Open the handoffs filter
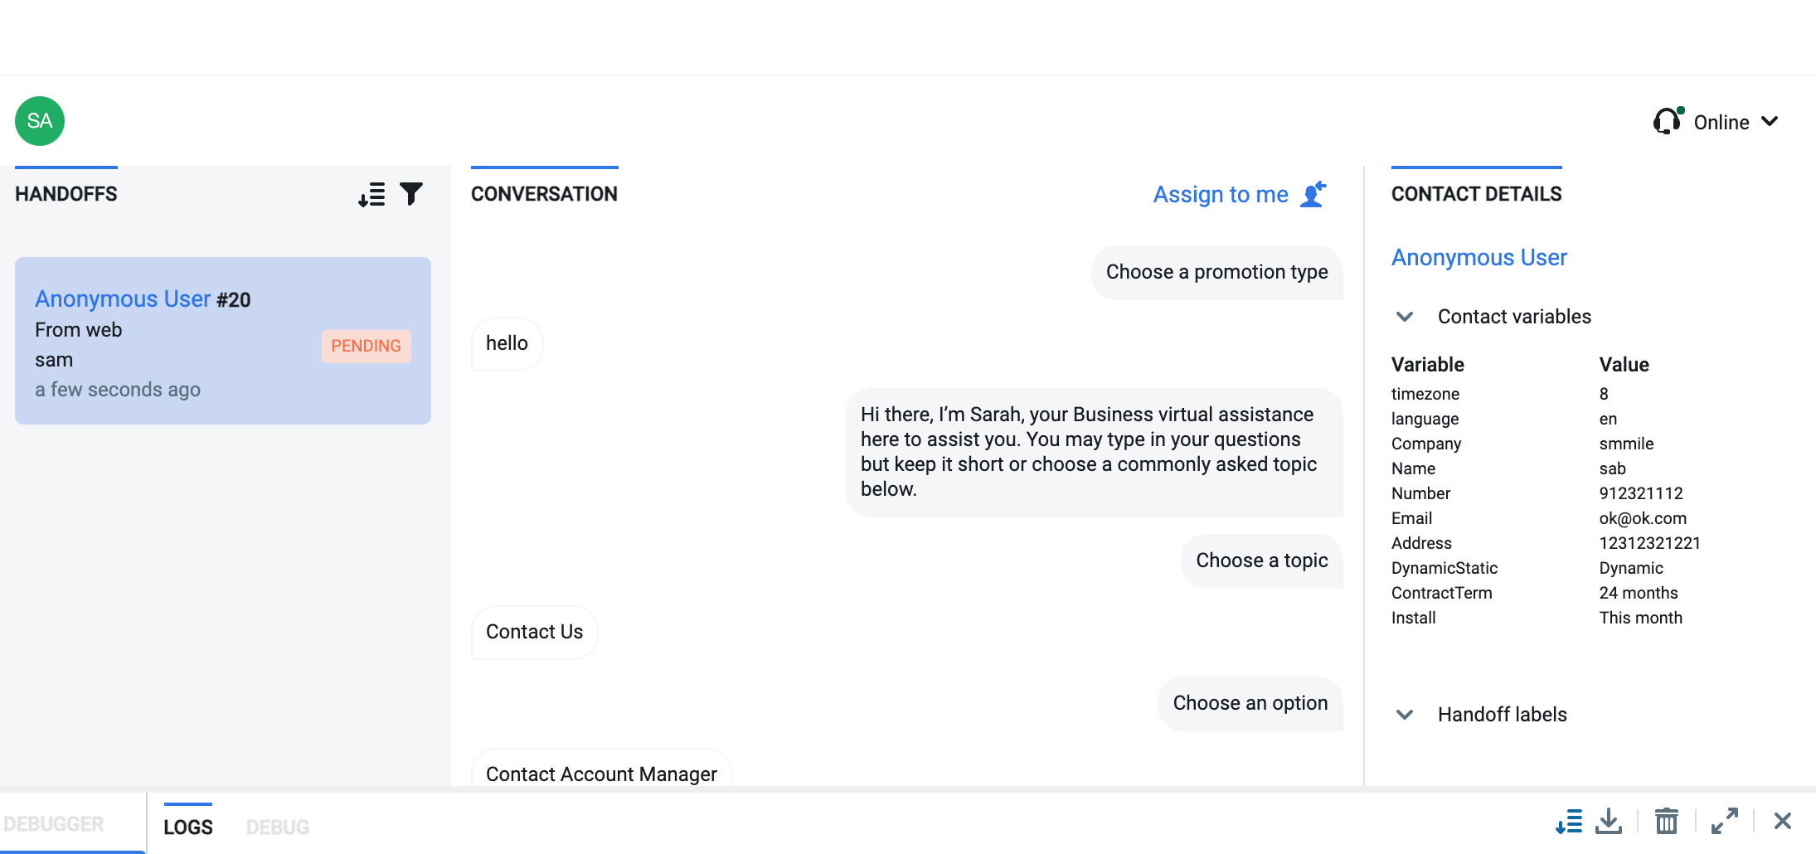The width and height of the screenshot is (1816, 854). pyautogui.click(x=411, y=194)
